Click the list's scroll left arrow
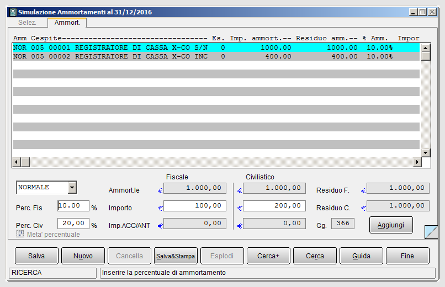The width and height of the screenshot is (445, 287). 17,162
